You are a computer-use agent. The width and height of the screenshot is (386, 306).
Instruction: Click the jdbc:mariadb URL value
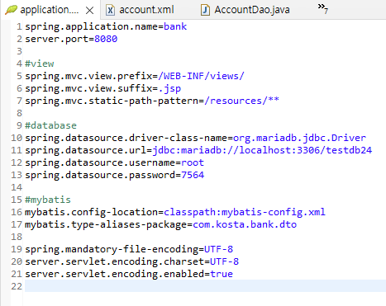(x=262, y=150)
